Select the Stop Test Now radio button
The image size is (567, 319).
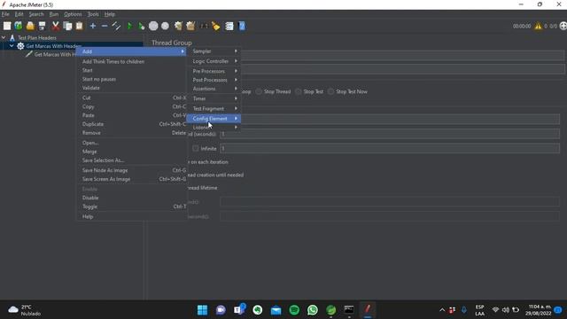pyautogui.click(x=330, y=91)
